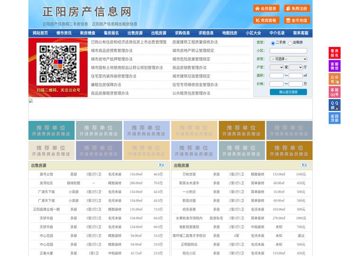Open 城市房地产抵押管理办法 link
Viewport: 341px width, 256px height.
112,59
